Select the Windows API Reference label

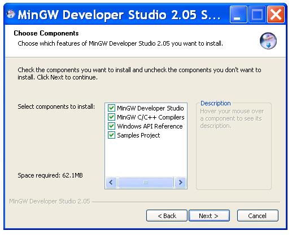pyautogui.click(x=150, y=126)
